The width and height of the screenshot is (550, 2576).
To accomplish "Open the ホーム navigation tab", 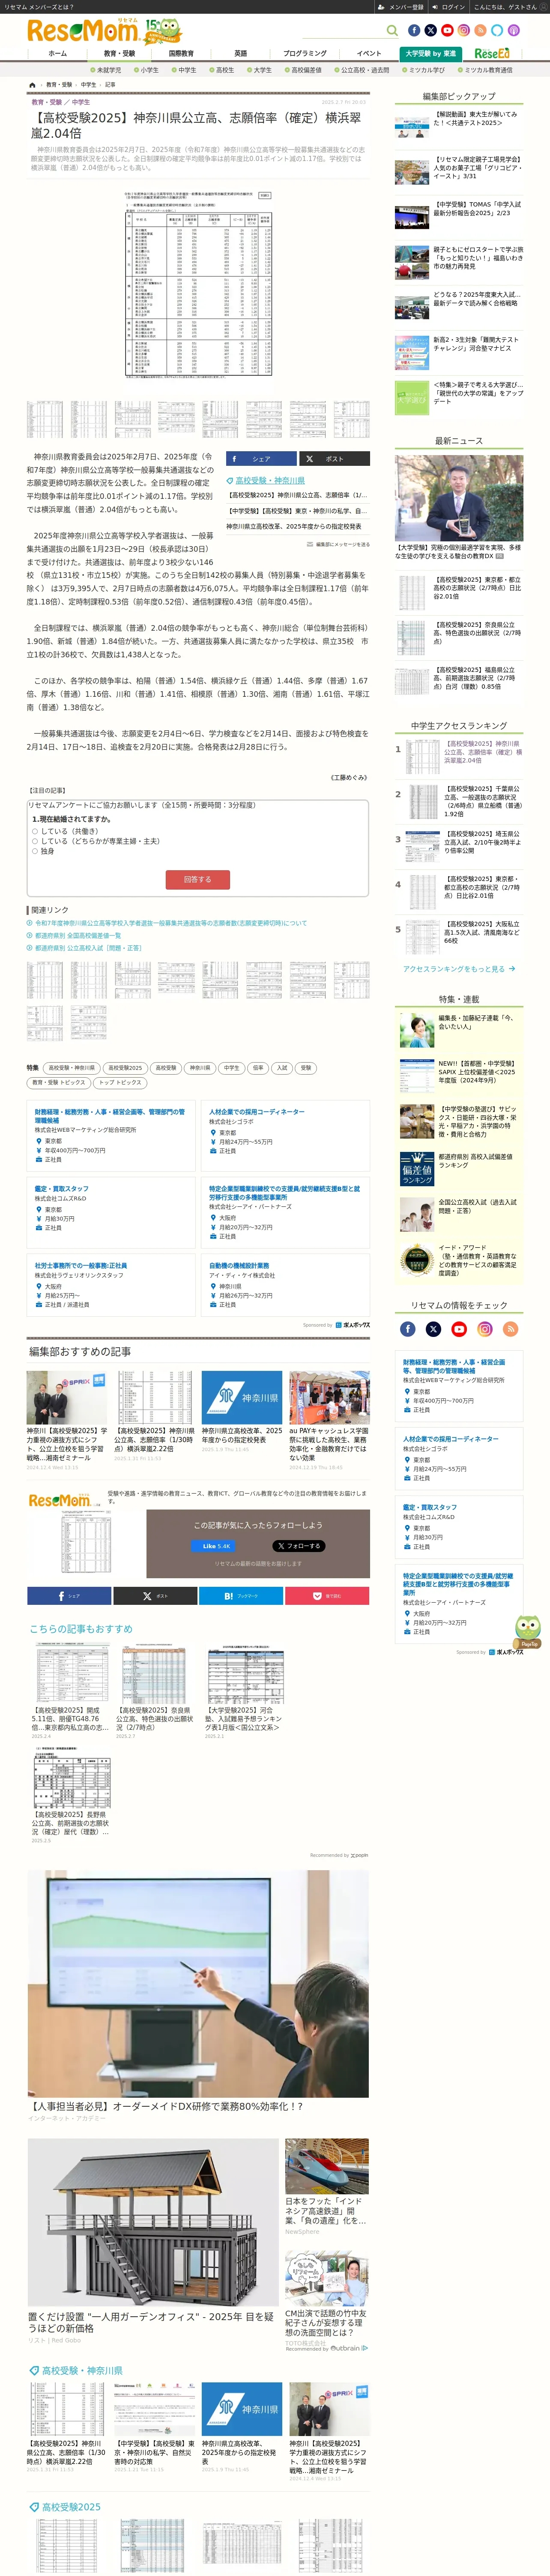I will pyautogui.click(x=58, y=54).
